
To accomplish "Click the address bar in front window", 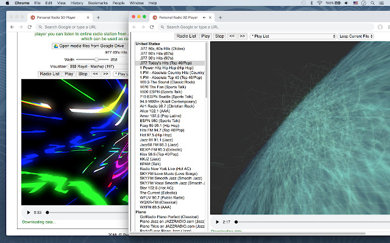I will click(x=266, y=27).
